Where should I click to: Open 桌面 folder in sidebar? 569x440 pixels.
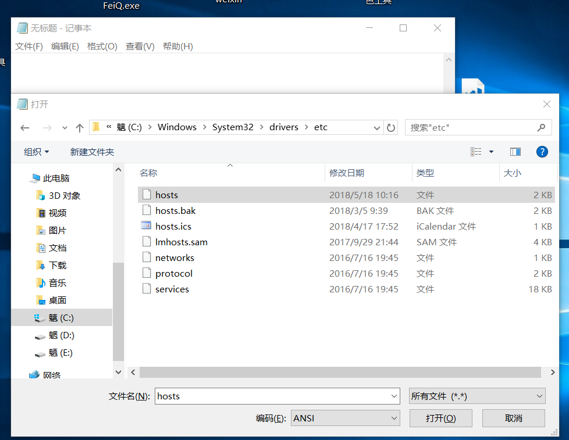51,300
